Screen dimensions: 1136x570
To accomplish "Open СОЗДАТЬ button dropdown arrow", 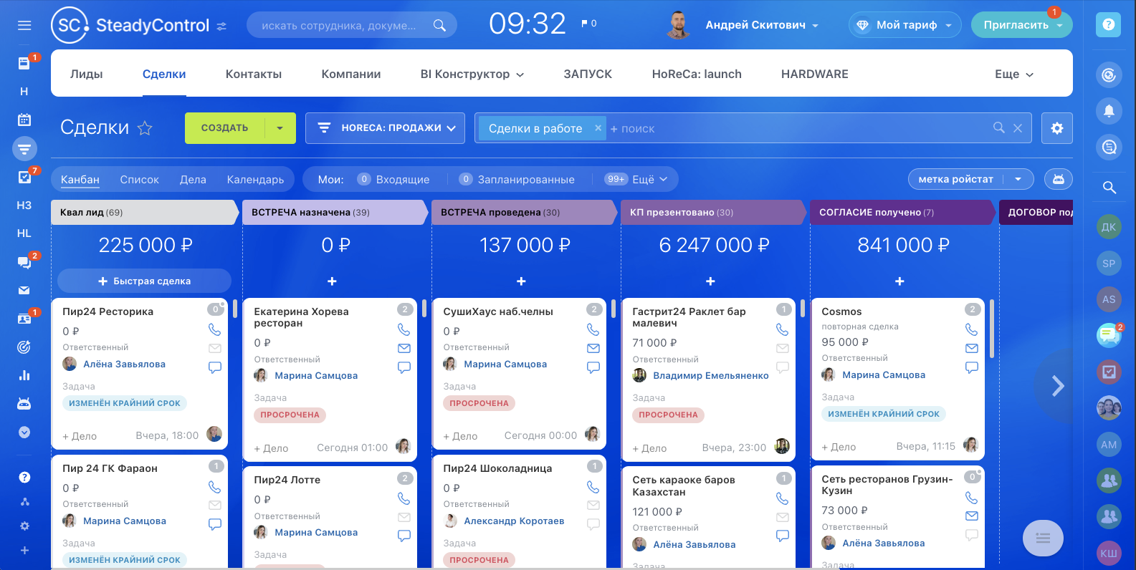I will pos(280,128).
